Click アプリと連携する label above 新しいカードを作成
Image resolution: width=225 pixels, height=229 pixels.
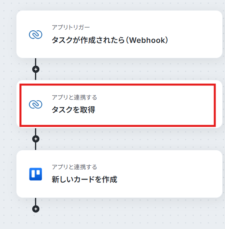tap(74, 167)
